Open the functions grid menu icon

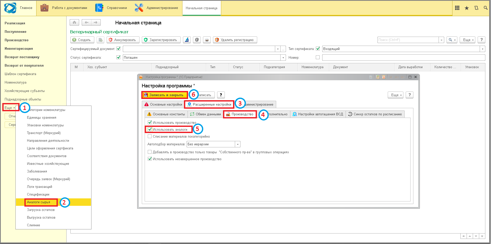[457, 8]
